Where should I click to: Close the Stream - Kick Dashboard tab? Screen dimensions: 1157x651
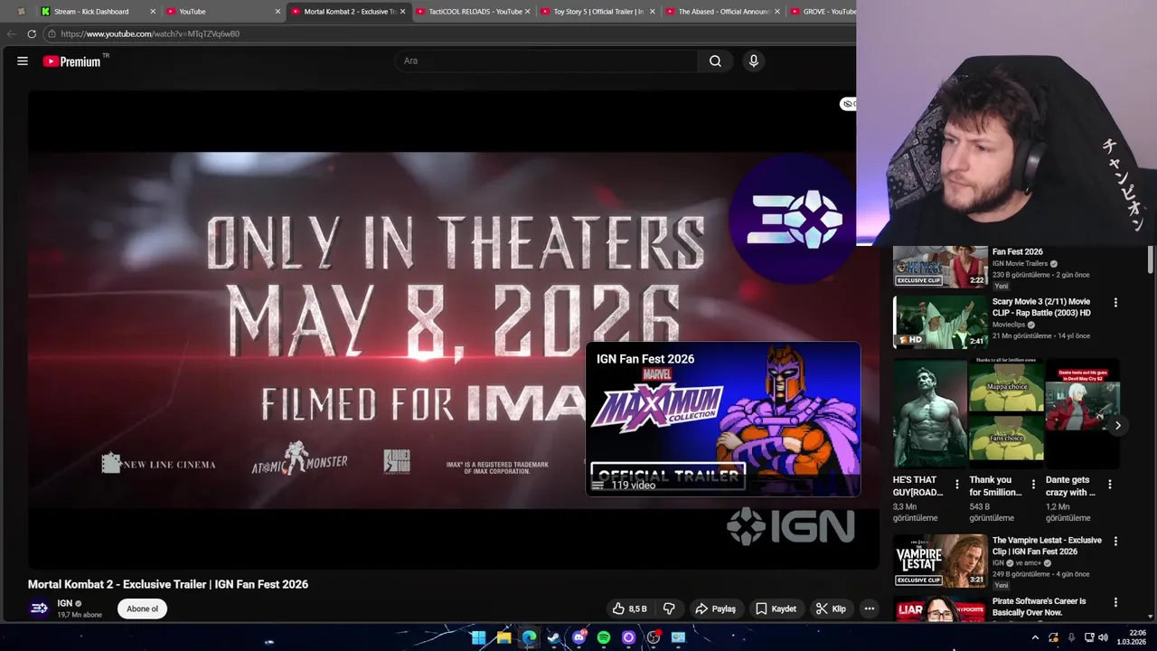[153, 12]
